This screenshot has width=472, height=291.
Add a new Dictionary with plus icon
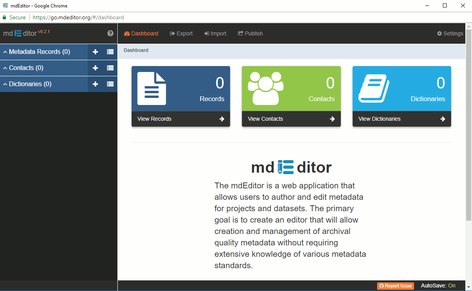[95, 84]
